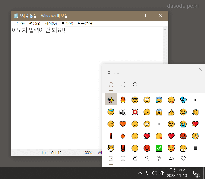Open the taskbar clock showing 오후 8:12
205x179 pixels.
[x=177, y=173]
